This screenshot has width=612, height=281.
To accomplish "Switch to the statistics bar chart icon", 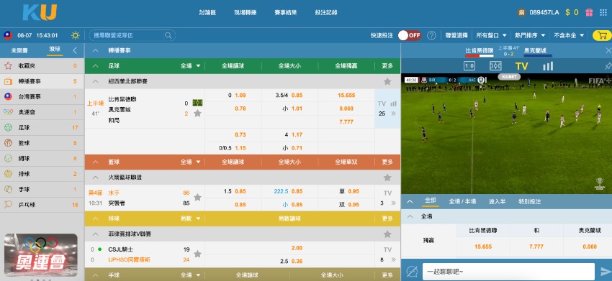I will click(x=548, y=66).
